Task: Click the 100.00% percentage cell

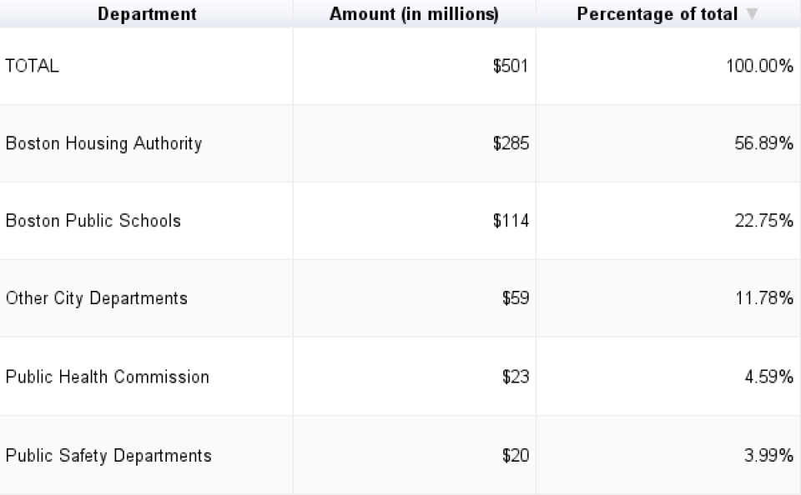Action: [x=667, y=67]
